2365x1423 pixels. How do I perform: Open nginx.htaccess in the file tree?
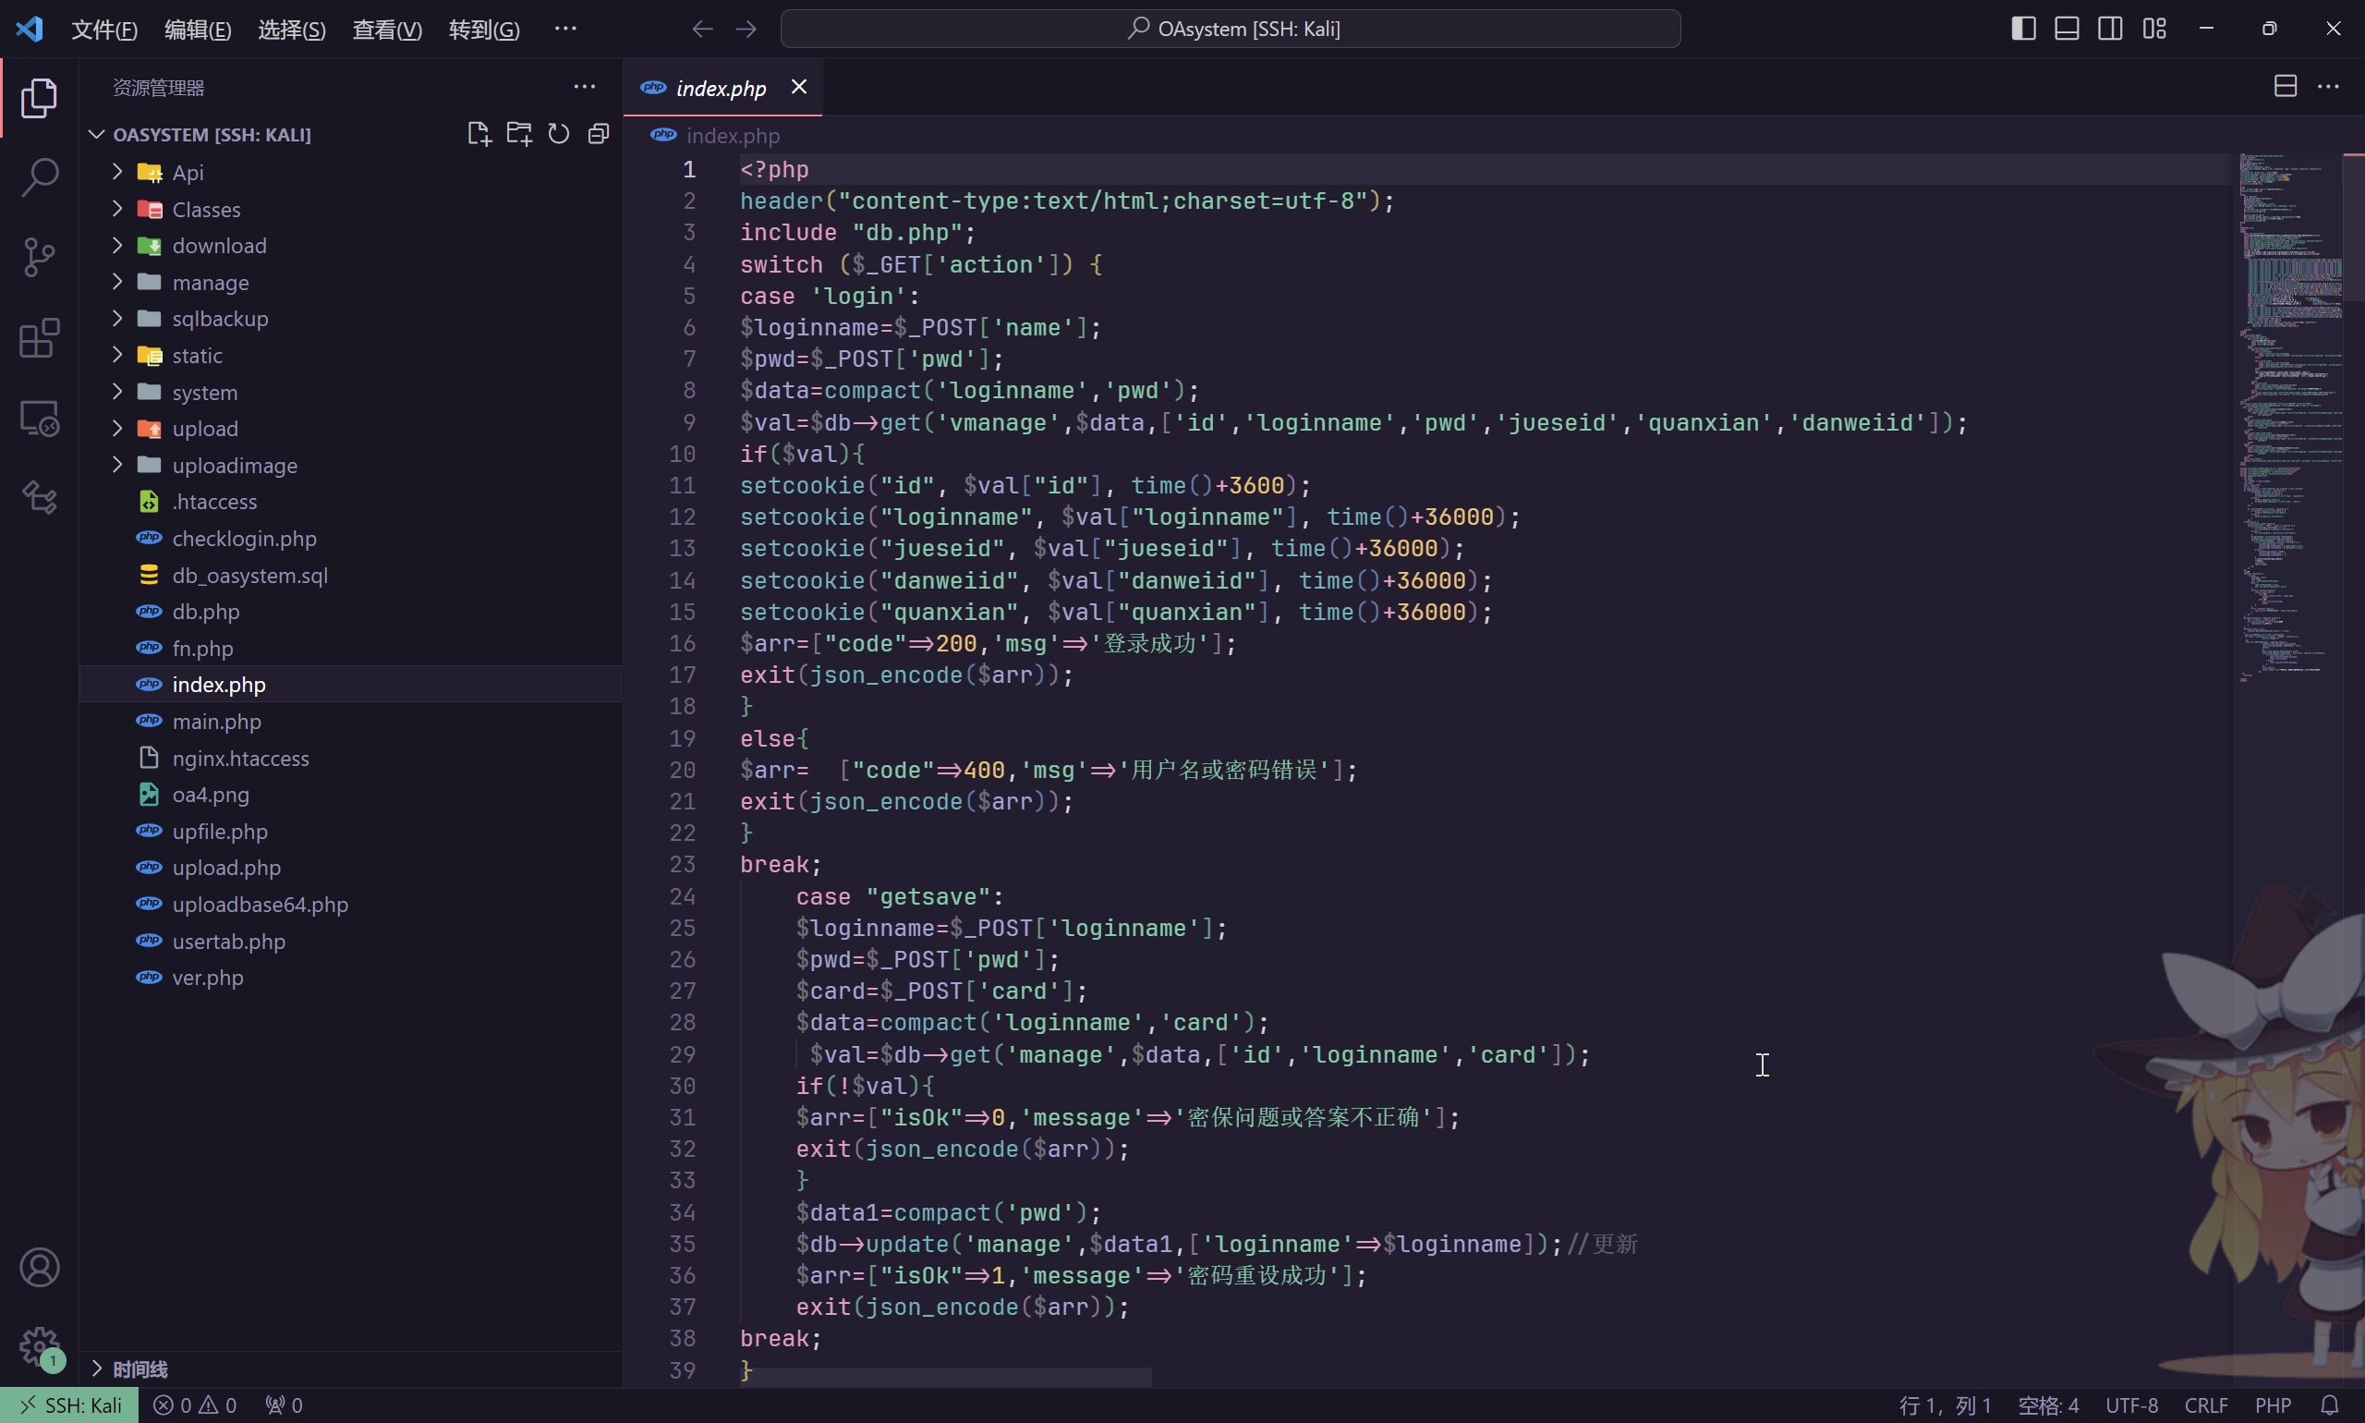pyautogui.click(x=350, y=759)
